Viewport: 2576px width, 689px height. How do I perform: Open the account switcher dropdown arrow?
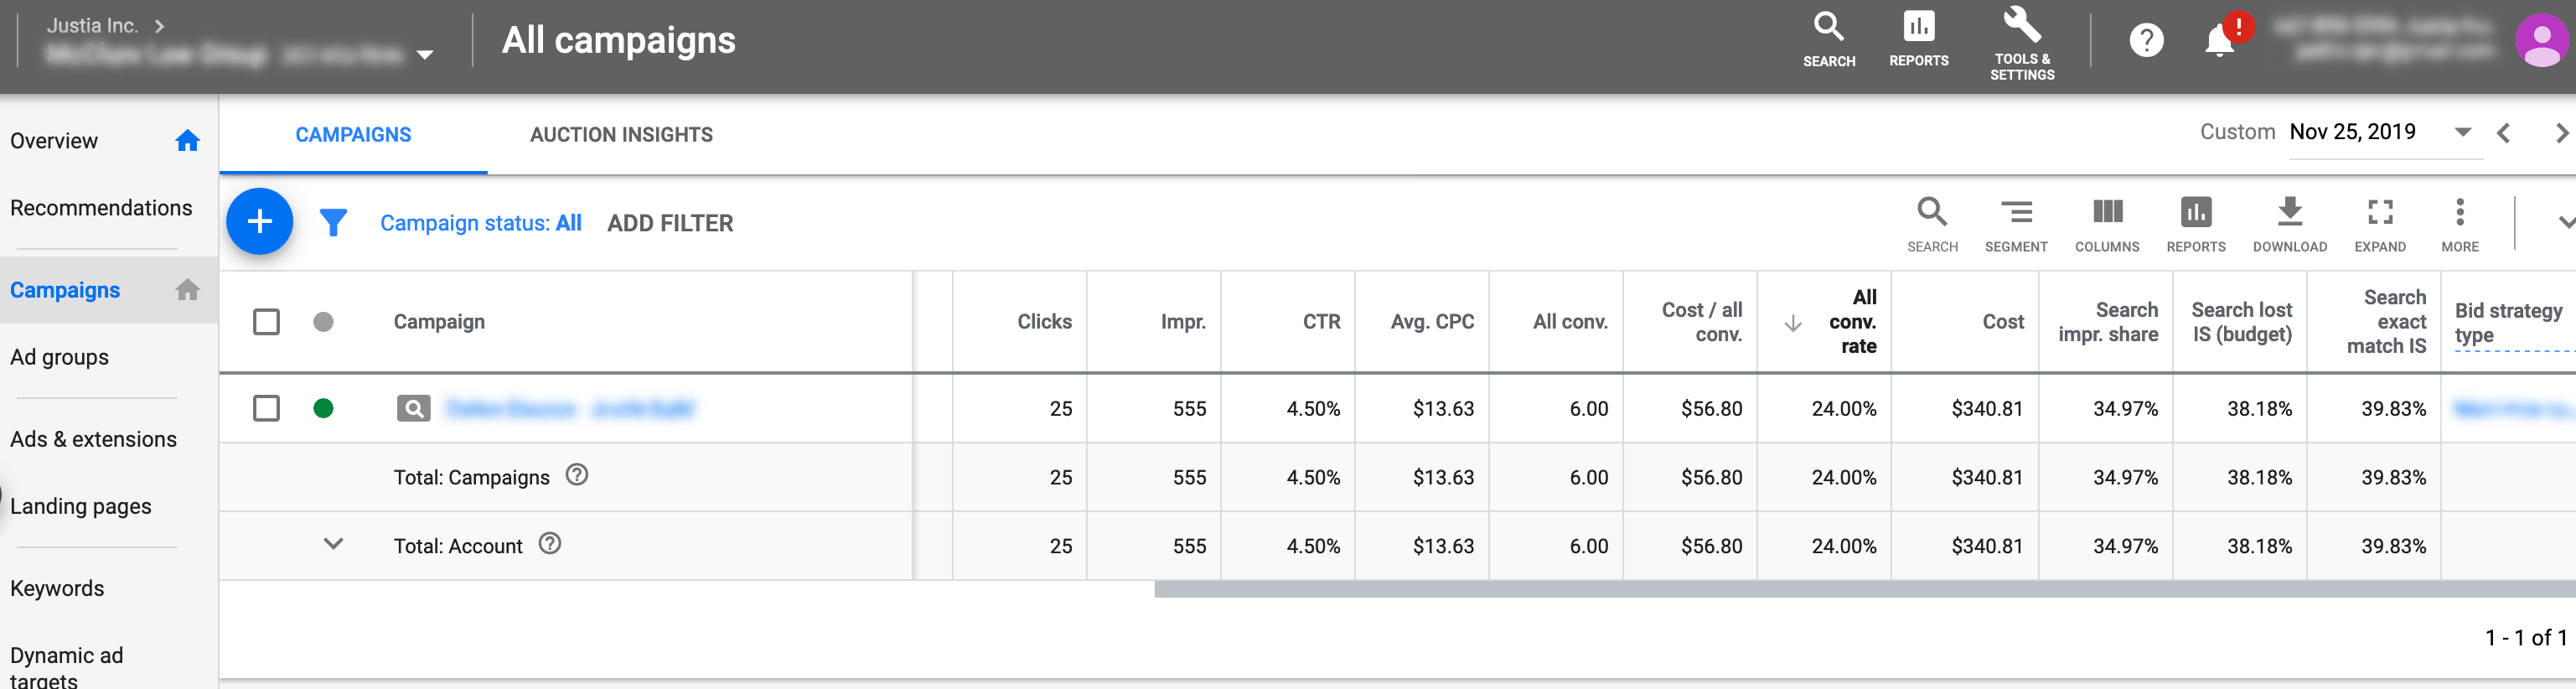425,55
